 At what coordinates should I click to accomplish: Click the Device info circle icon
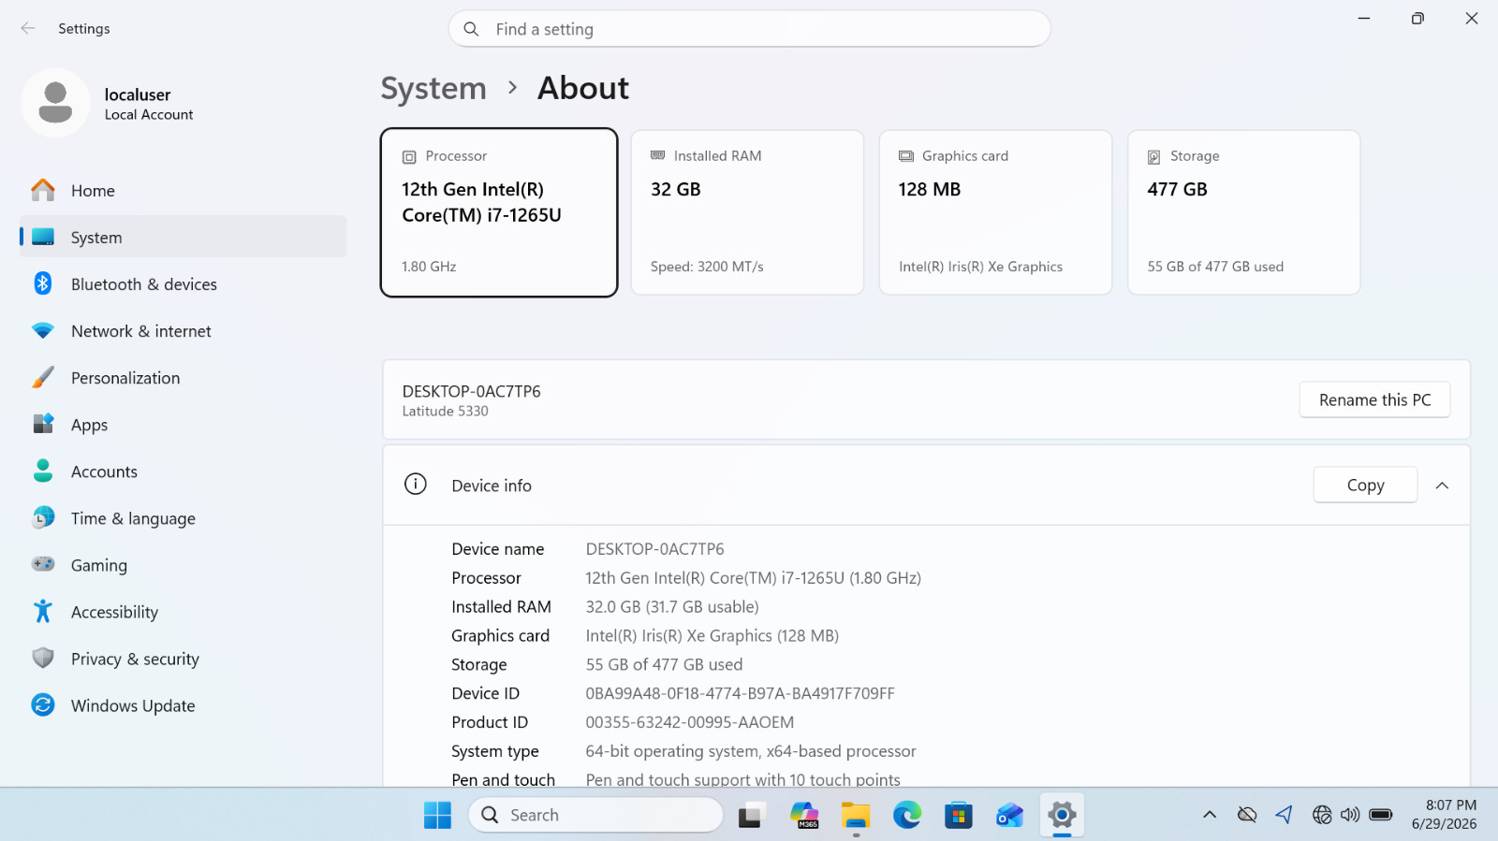coord(416,485)
